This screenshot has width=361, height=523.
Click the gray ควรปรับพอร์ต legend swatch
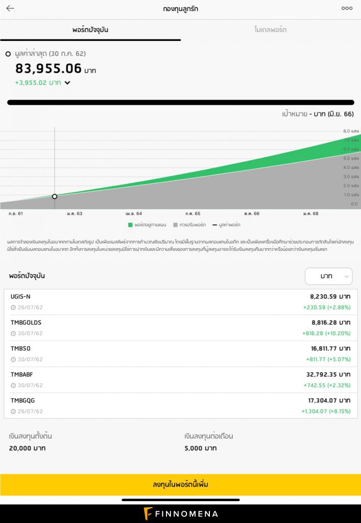pyautogui.click(x=176, y=225)
